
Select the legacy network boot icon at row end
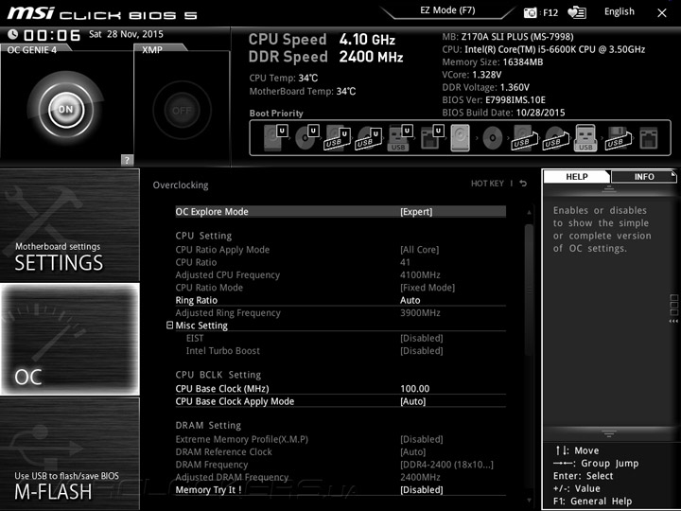point(649,138)
